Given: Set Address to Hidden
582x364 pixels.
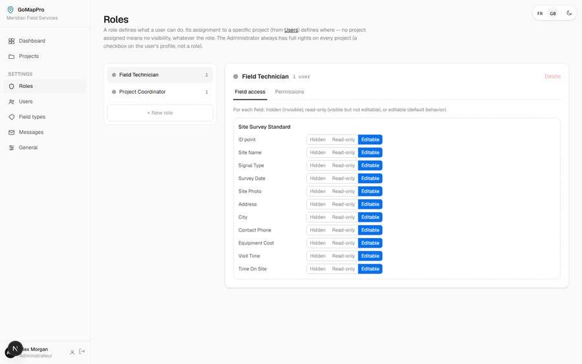Looking at the screenshot, I should tap(318, 204).
